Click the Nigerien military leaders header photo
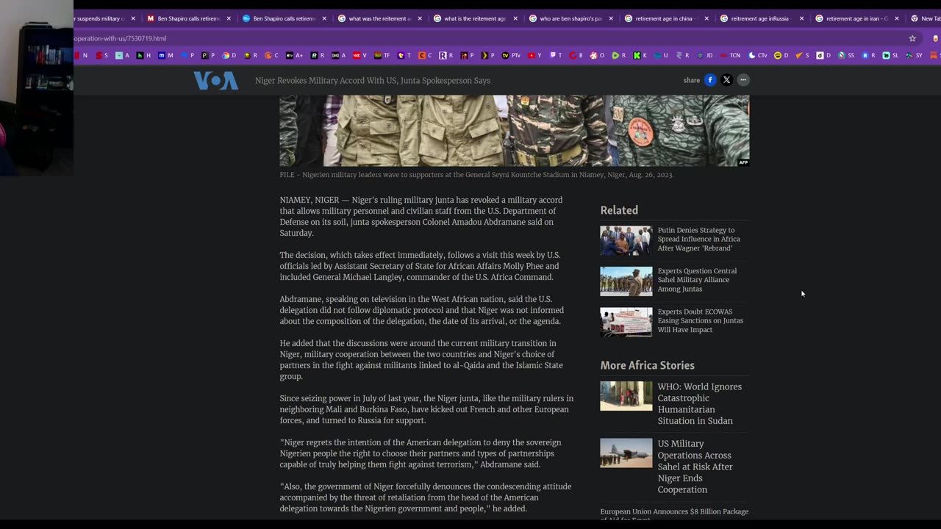 pos(514,131)
